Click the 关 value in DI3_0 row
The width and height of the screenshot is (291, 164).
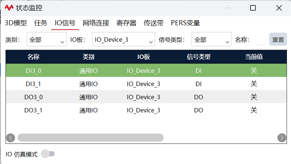[x=254, y=71]
